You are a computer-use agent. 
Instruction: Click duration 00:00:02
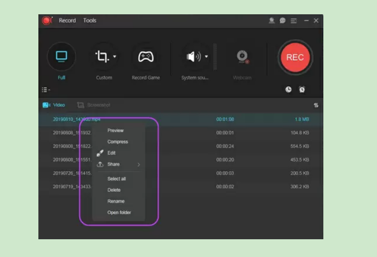(225, 187)
